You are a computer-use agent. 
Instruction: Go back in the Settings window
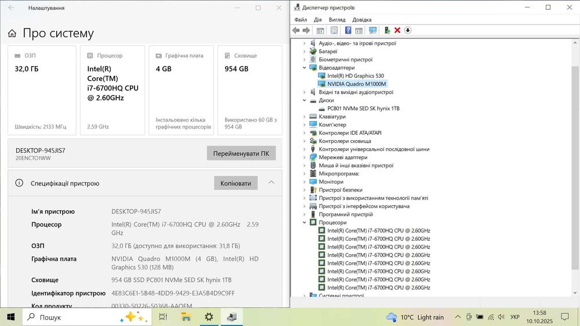pyautogui.click(x=11, y=8)
